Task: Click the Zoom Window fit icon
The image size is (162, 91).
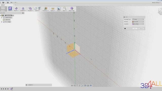Action: (82, 85)
